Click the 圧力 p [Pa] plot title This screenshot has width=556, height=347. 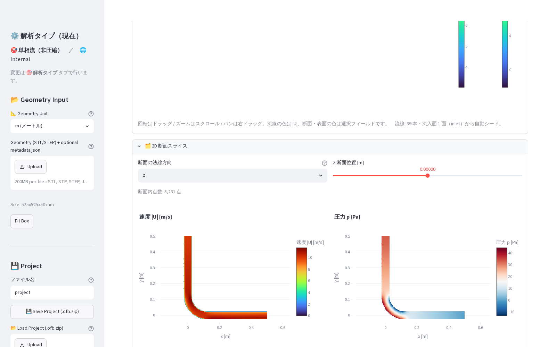pyautogui.click(x=347, y=217)
